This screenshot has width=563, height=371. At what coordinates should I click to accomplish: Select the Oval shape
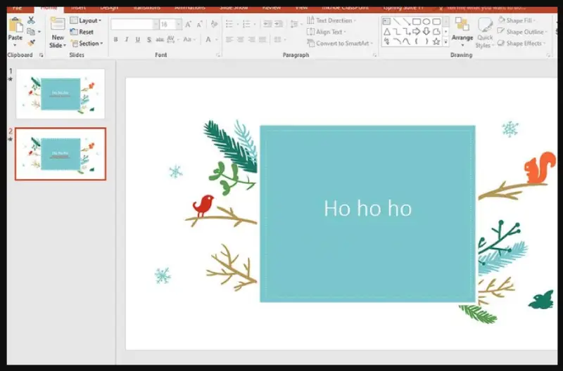(x=426, y=22)
